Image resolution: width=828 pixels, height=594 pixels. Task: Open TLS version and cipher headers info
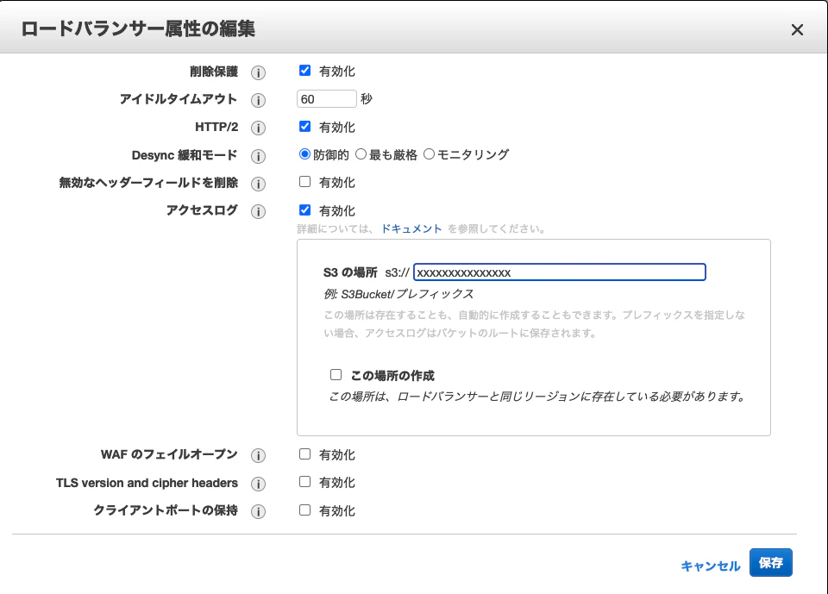(x=258, y=484)
